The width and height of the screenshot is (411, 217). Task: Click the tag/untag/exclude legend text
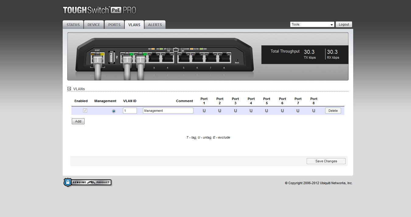(208, 137)
